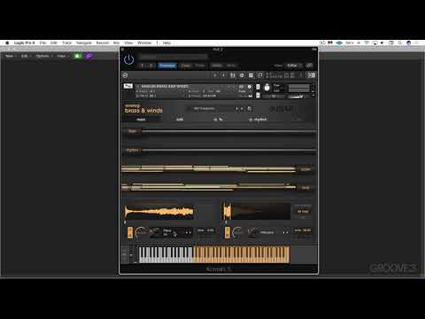The image size is (425, 319).
Task: Click the instrument snapshot camera icon
Action: [x=242, y=87]
